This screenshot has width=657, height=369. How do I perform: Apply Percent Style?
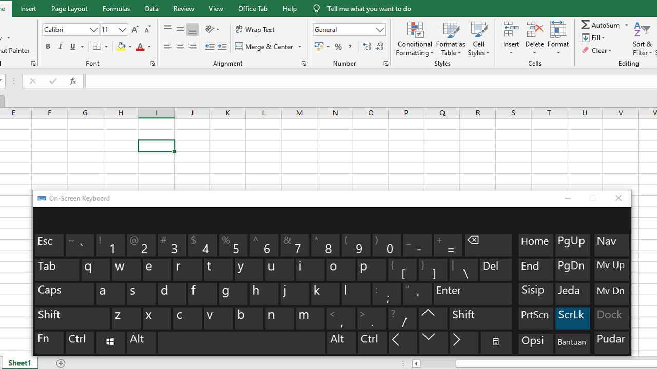[x=338, y=47]
